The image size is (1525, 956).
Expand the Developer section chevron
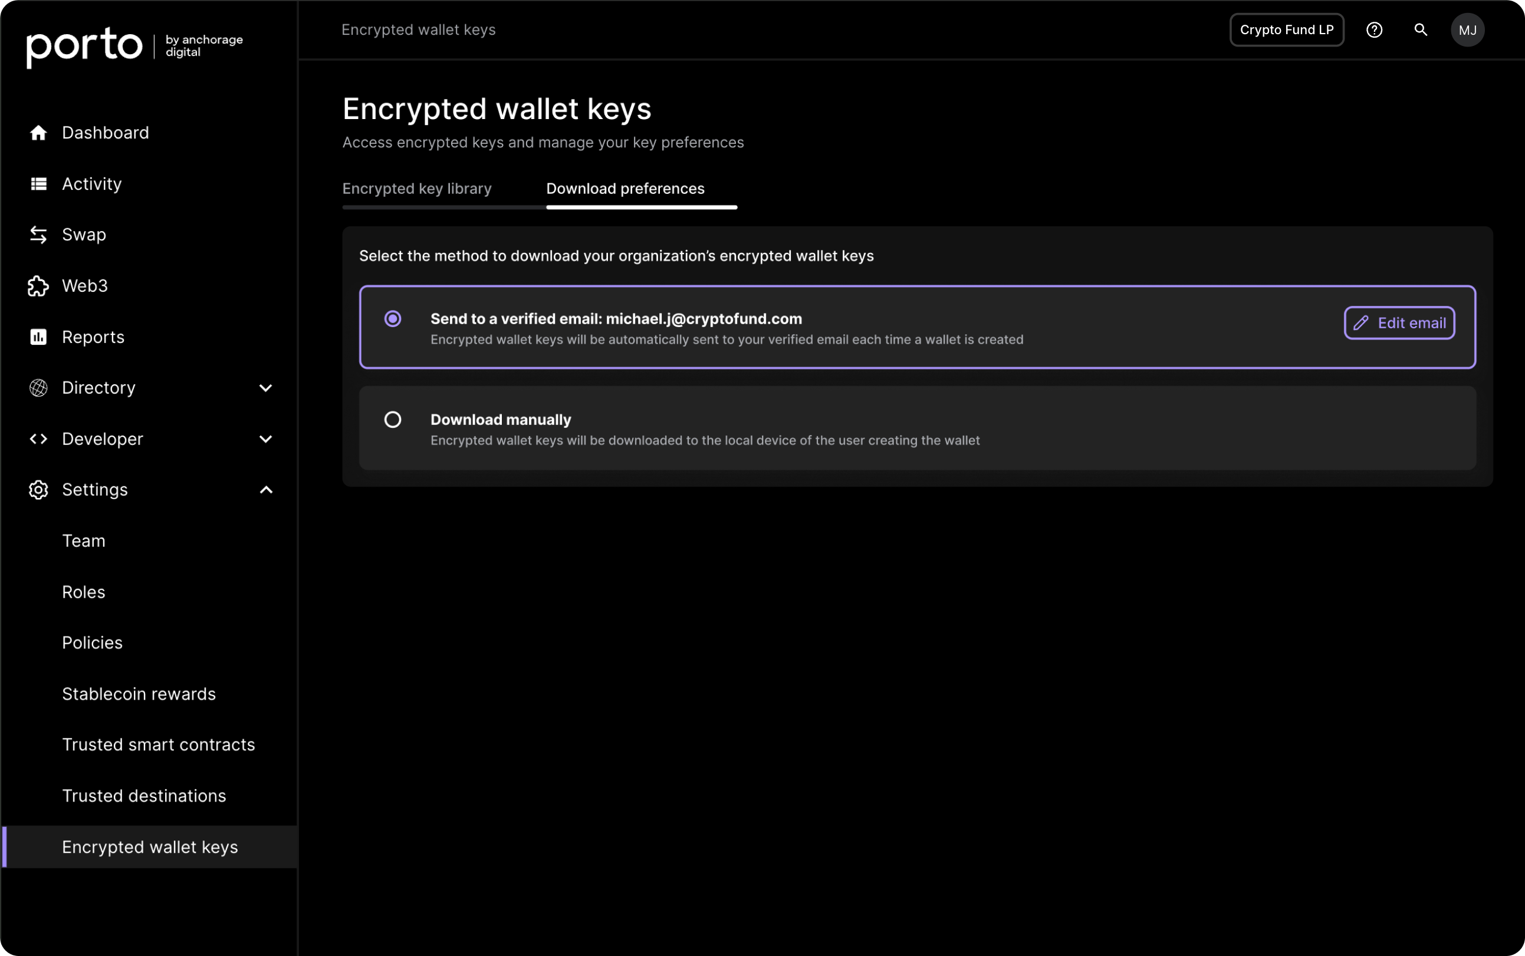265,439
